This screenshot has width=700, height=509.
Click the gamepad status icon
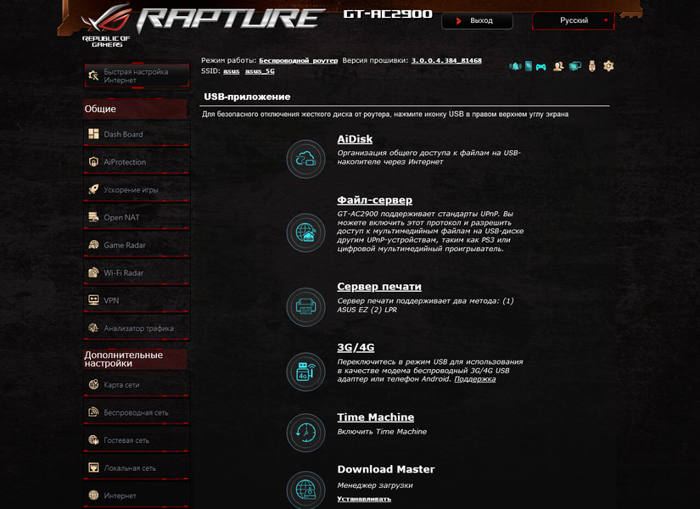point(540,67)
